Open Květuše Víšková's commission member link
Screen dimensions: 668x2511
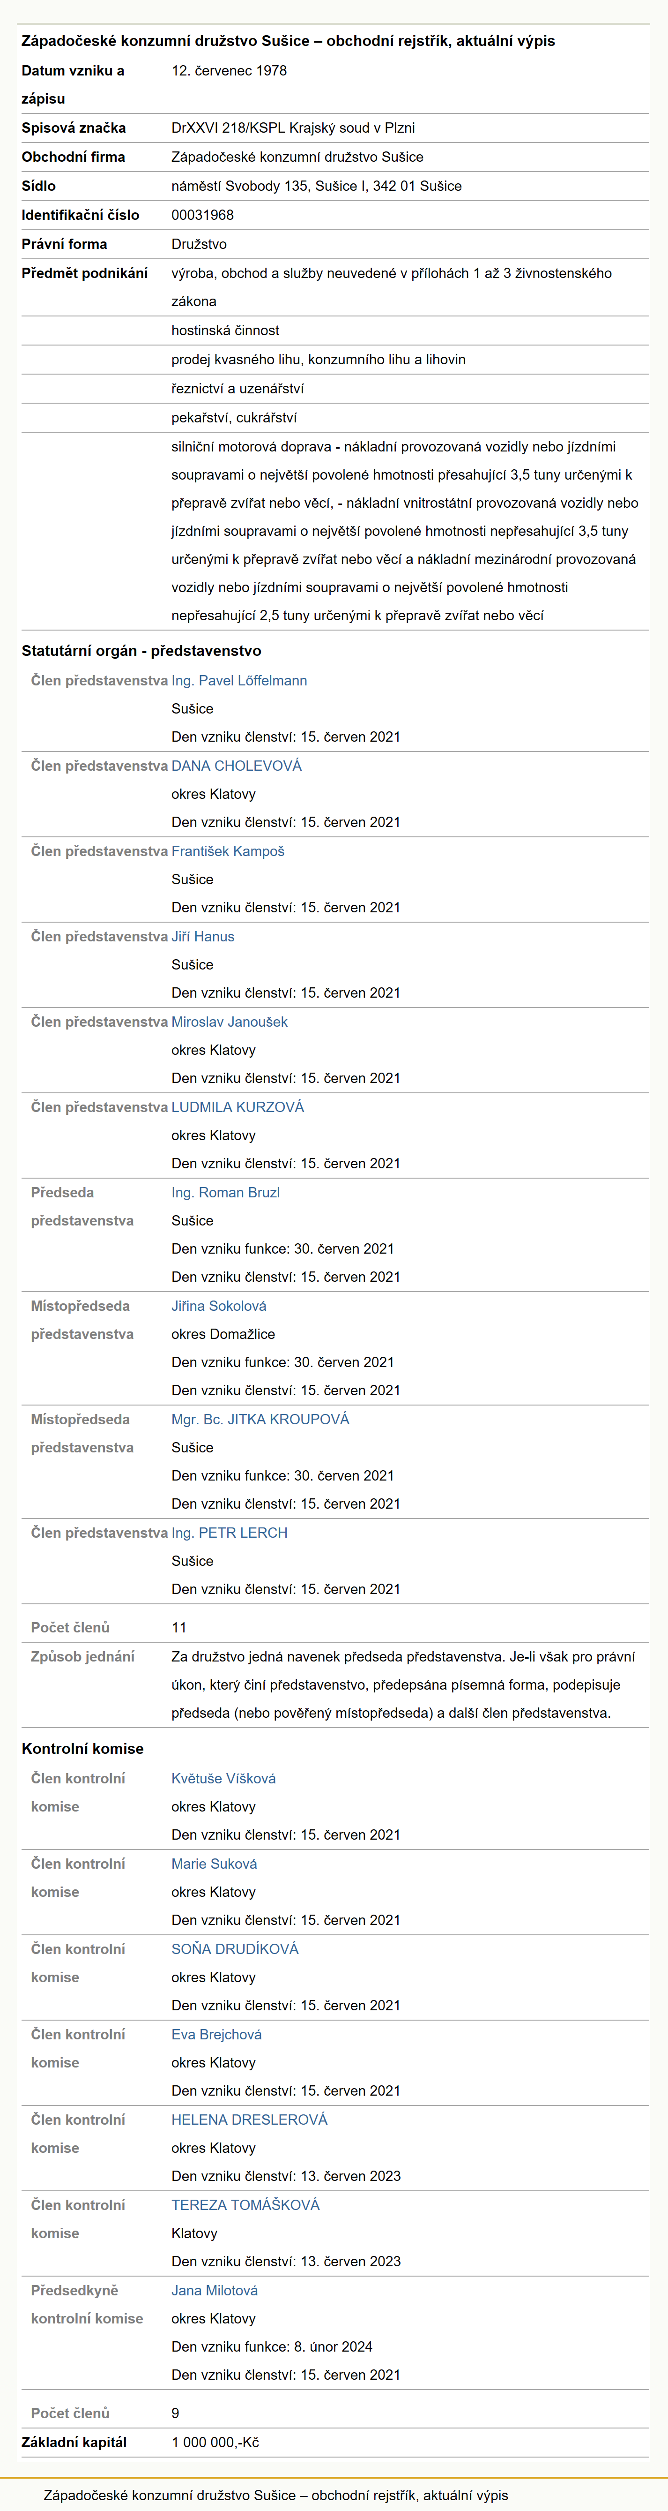coord(224,1779)
